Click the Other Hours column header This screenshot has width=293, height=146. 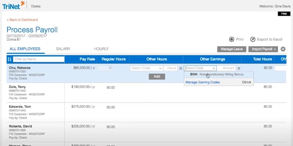coord(157,59)
